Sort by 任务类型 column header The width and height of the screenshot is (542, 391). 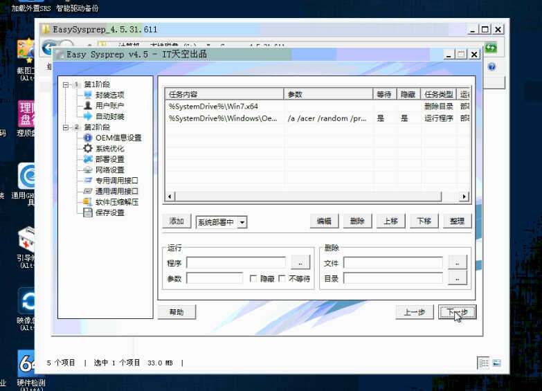[439, 94]
